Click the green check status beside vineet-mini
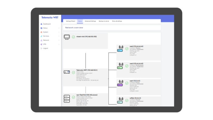The image size is (213, 120). [x=73, y=37]
